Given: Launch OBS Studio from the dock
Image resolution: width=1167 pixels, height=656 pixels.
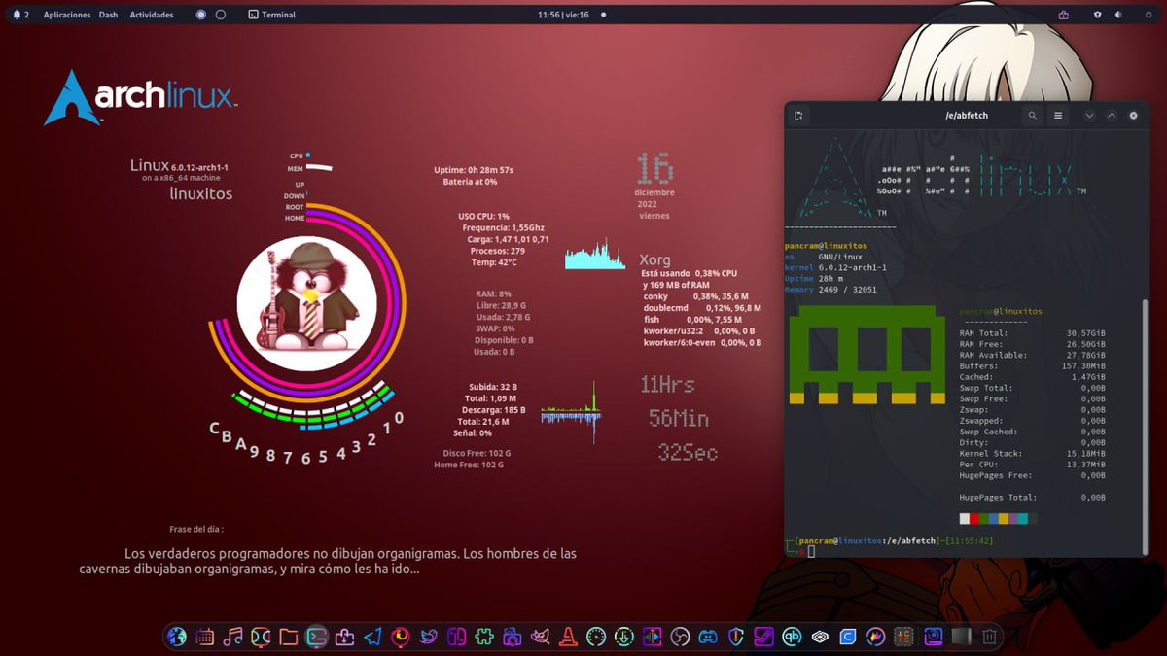Looking at the screenshot, I should coord(680,637).
